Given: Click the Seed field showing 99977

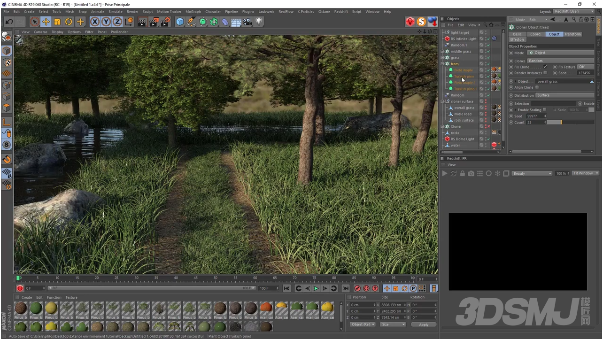Looking at the screenshot, I should coord(536,116).
